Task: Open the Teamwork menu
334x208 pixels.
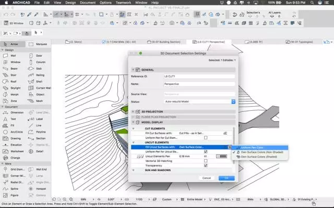Action: click(123, 3)
